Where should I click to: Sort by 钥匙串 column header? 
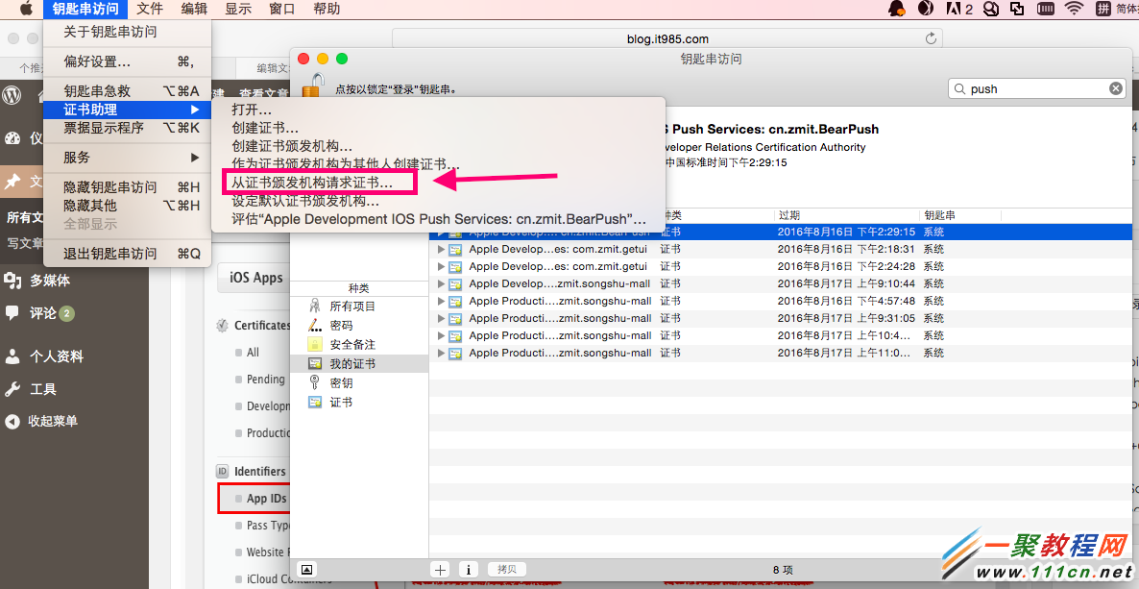tap(960, 216)
